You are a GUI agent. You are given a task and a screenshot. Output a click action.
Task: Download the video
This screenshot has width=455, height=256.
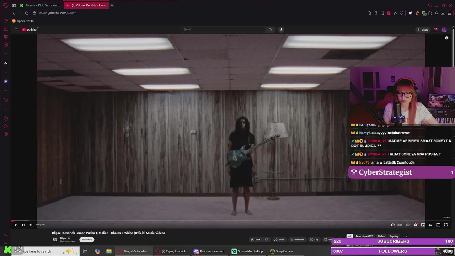(298, 240)
